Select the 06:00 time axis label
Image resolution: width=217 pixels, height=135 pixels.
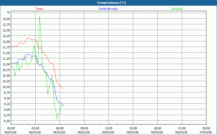[60, 128]
